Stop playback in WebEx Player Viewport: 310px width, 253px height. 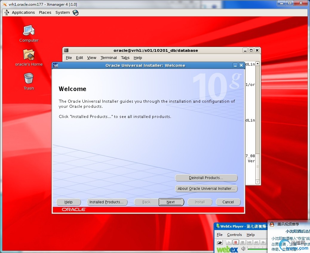point(243,242)
